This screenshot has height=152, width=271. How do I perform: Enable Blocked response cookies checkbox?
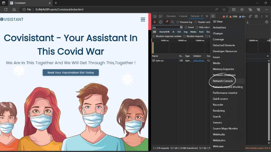click(x=154, y=36)
